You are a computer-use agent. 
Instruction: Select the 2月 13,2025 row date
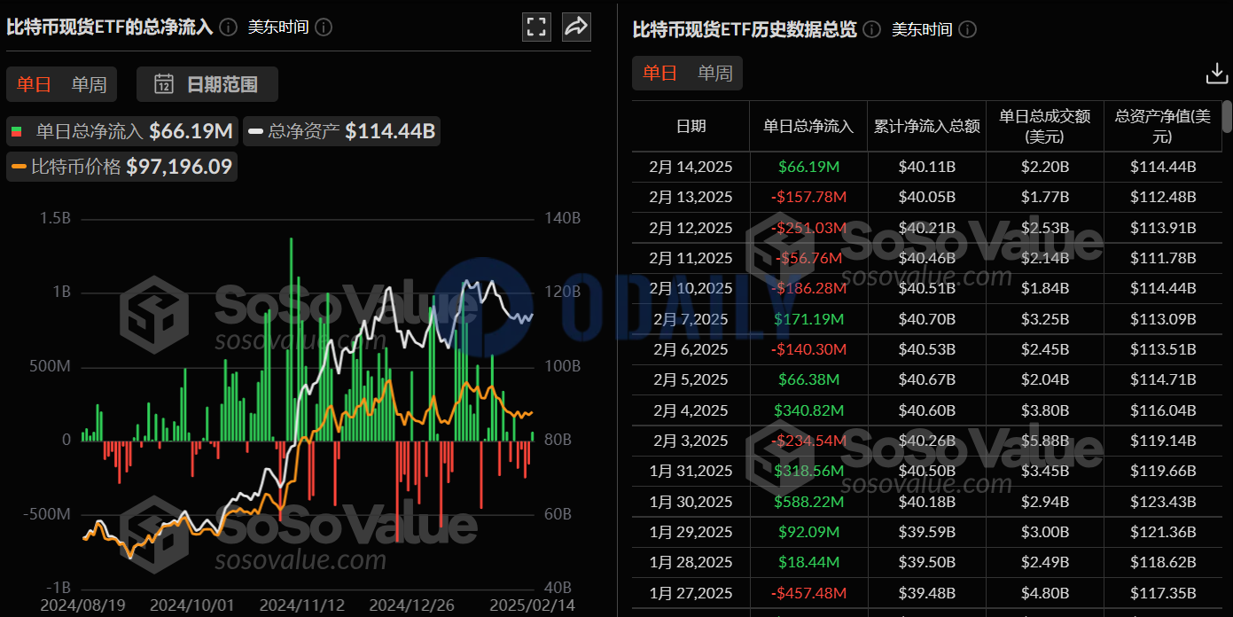point(691,197)
